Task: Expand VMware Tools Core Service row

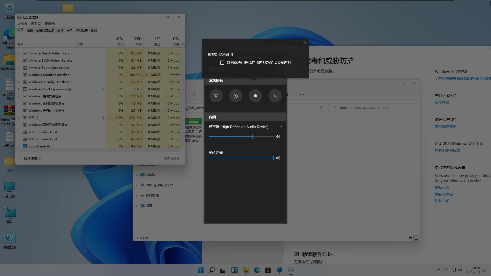Action: click(19, 68)
